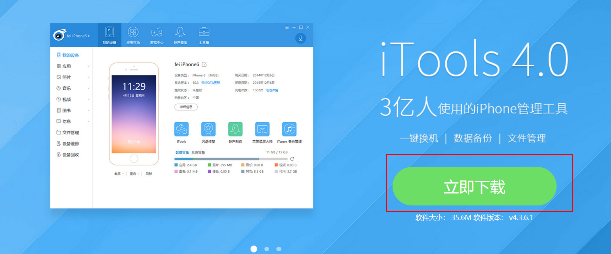Screen dimensions: 611x254
Task: Click the gray-blue 其它 8.5 GB swatch
Action: pyautogui.click(x=243, y=172)
